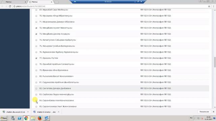
Task: Bookmark this page with the star icon
Action: coord(209,6)
